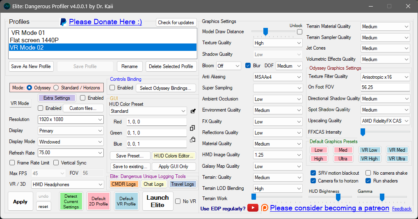Click the Default 2D Profile button
418x219 pixels.
click(x=98, y=201)
